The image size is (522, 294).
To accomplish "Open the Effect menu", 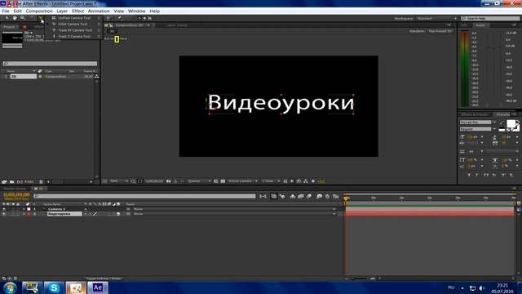I will pos(78,11).
